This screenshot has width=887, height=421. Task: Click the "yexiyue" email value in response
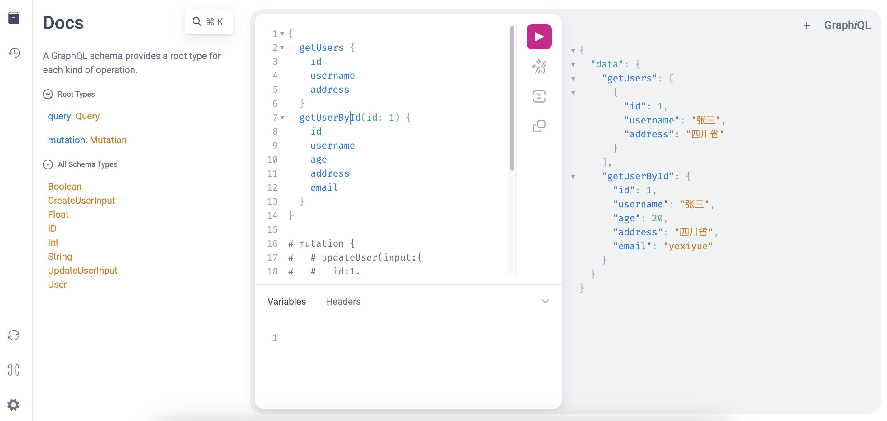click(688, 246)
